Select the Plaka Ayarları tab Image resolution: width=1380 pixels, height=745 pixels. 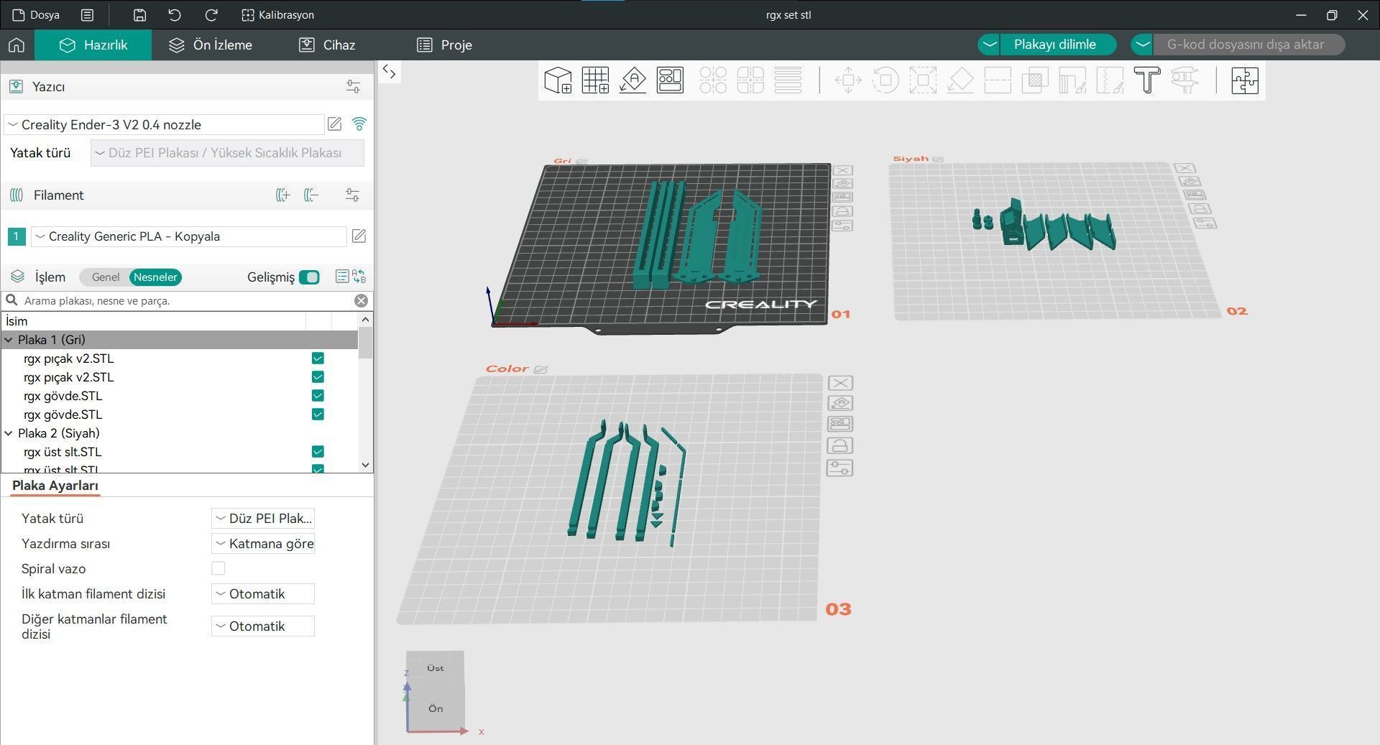[x=55, y=486]
